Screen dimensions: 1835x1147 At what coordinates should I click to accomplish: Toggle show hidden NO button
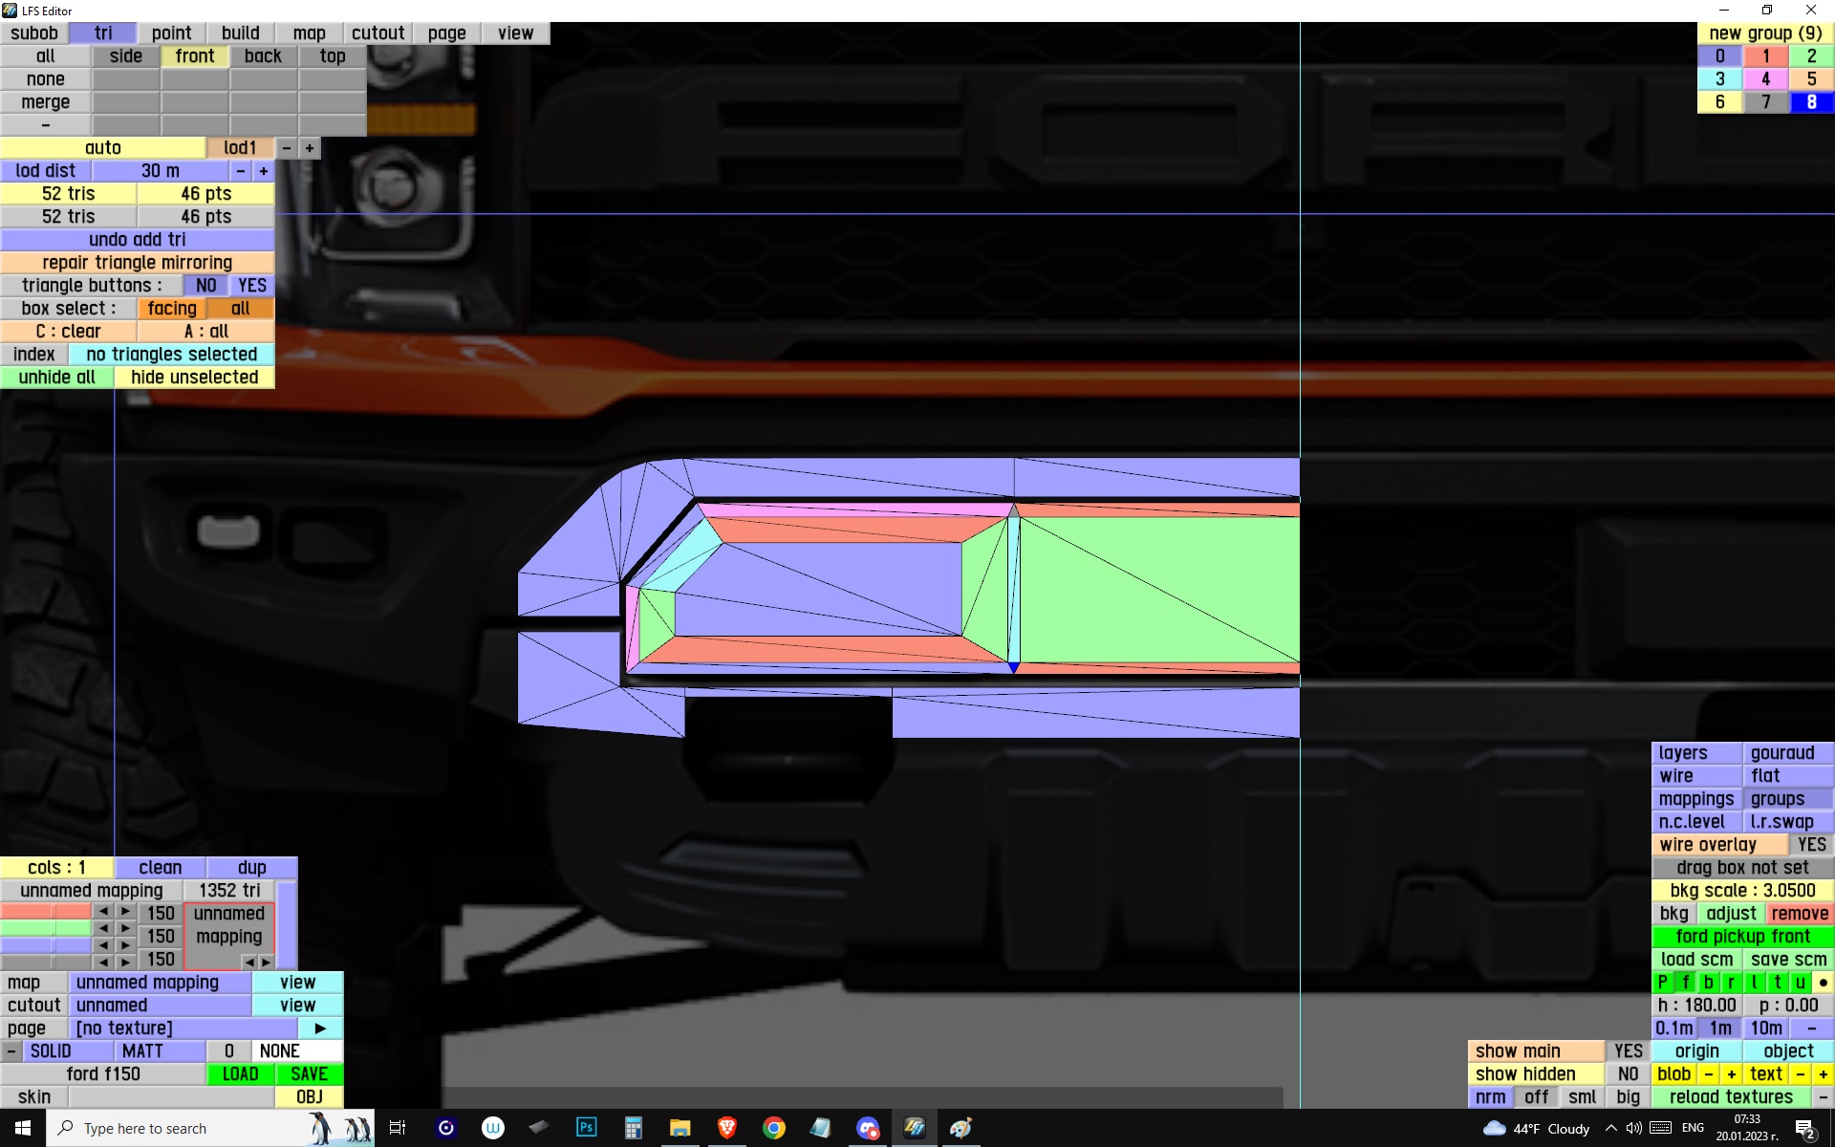point(1628,1074)
